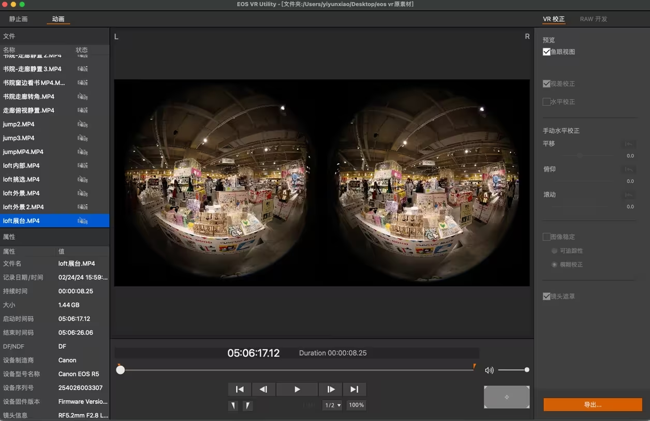Jump to the last frame
The height and width of the screenshot is (421, 650).
coord(354,389)
